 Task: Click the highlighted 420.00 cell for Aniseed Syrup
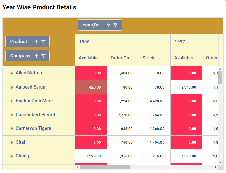click(x=91, y=87)
